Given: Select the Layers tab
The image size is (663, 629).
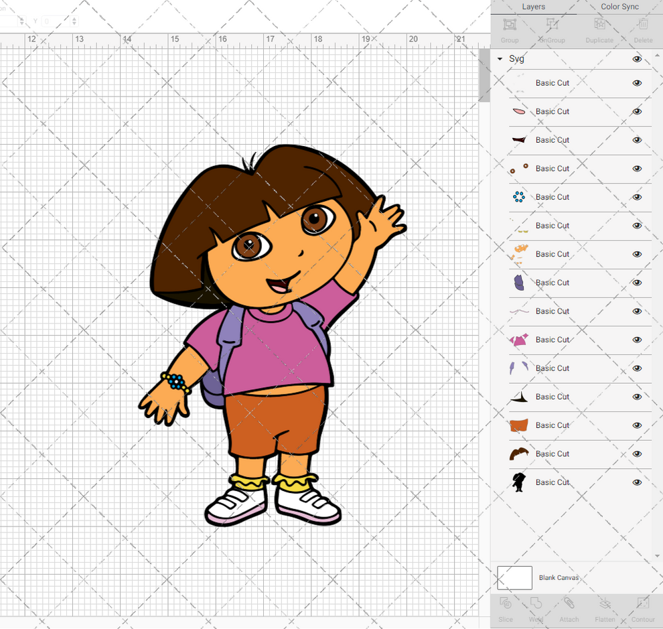Looking at the screenshot, I should (x=533, y=7).
